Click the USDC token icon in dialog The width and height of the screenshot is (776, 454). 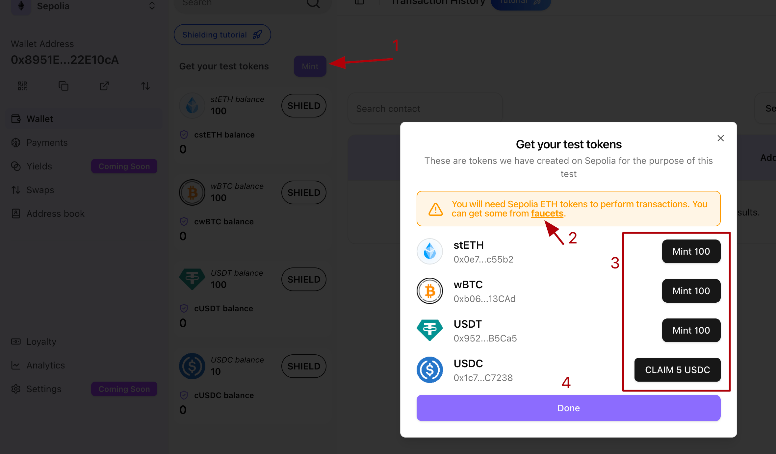pyautogui.click(x=430, y=370)
